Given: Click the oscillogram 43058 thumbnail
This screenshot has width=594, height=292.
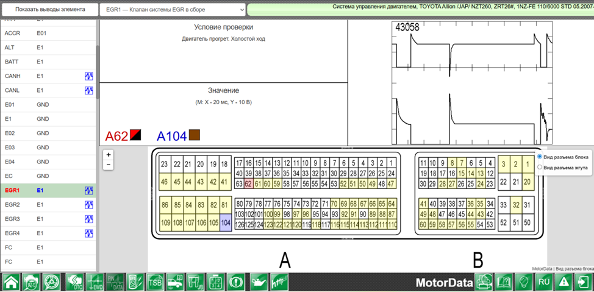Looking at the screenshot, I should pos(472,82).
